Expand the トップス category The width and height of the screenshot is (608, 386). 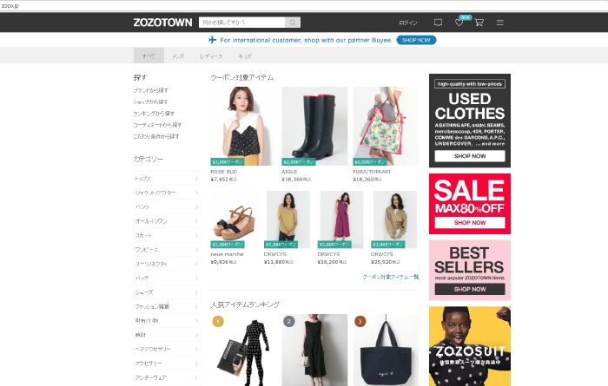pos(167,179)
